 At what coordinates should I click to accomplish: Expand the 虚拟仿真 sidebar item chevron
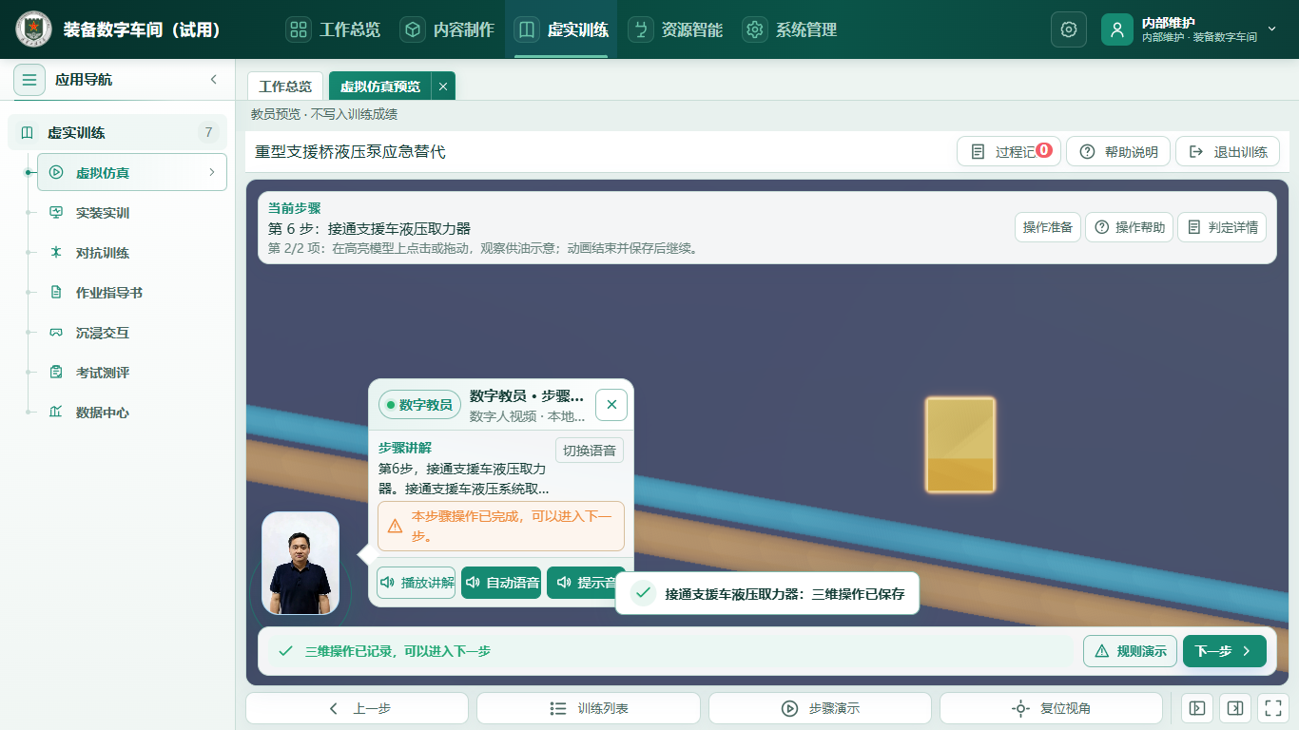tap(211, 172)
